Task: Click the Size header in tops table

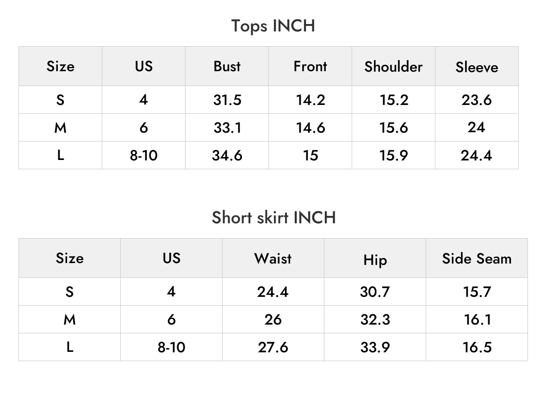Action: (x=61, y=66)
